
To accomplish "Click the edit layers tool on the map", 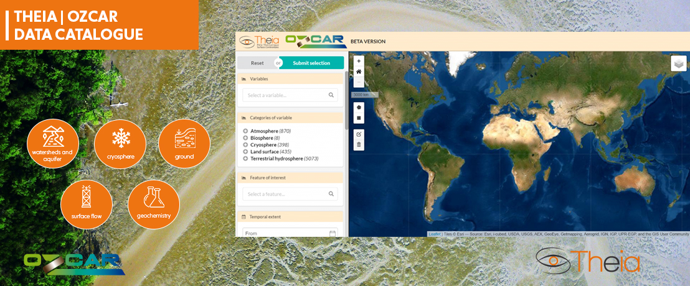I will click(x=359, y=134).
